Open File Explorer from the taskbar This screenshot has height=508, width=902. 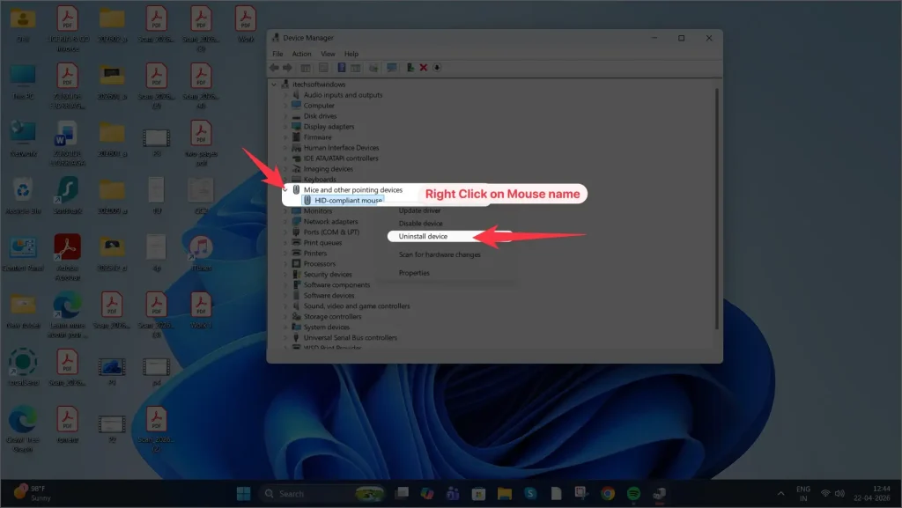pyautogui.click(x=505, y=494)
